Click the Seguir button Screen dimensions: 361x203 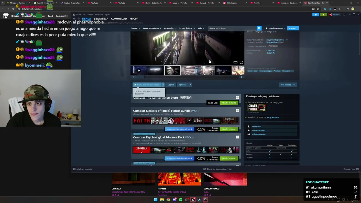coord(171,85)
